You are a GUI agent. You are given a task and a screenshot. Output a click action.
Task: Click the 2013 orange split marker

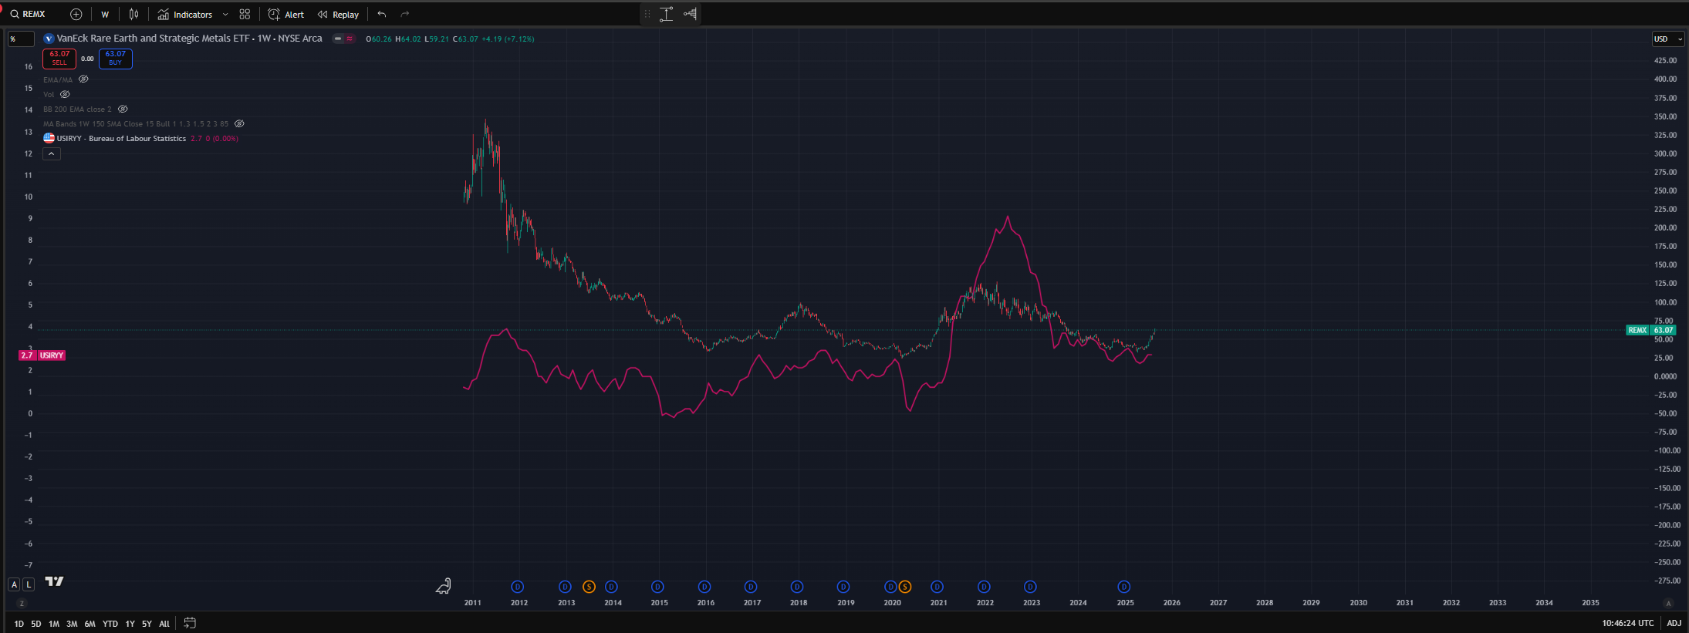589,587
